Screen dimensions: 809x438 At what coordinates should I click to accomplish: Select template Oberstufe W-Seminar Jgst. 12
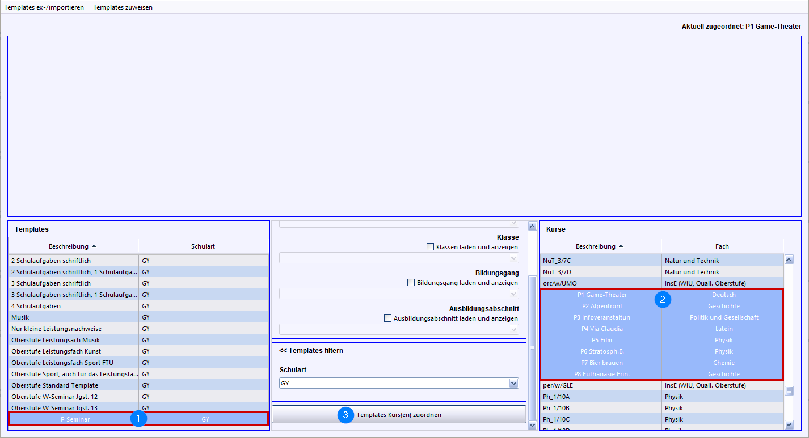coord(138,397)
